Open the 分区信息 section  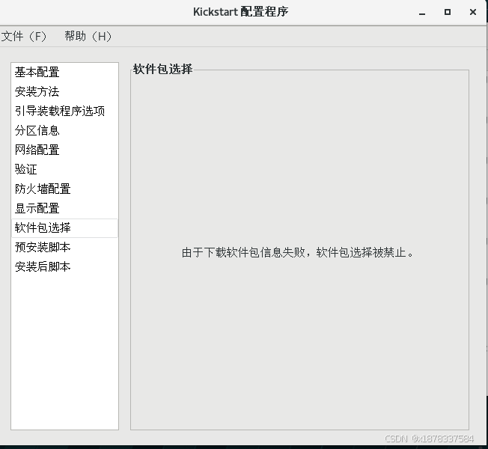(64, 131)
